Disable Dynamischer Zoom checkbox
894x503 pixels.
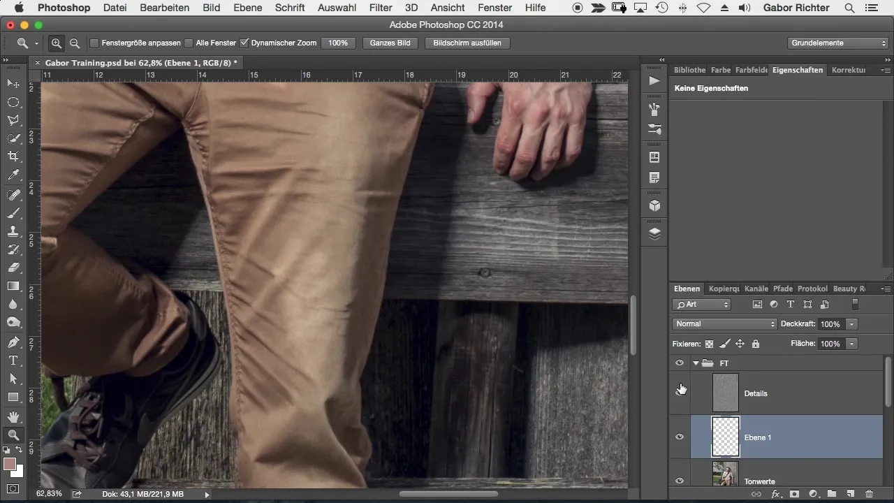point(244,43)
